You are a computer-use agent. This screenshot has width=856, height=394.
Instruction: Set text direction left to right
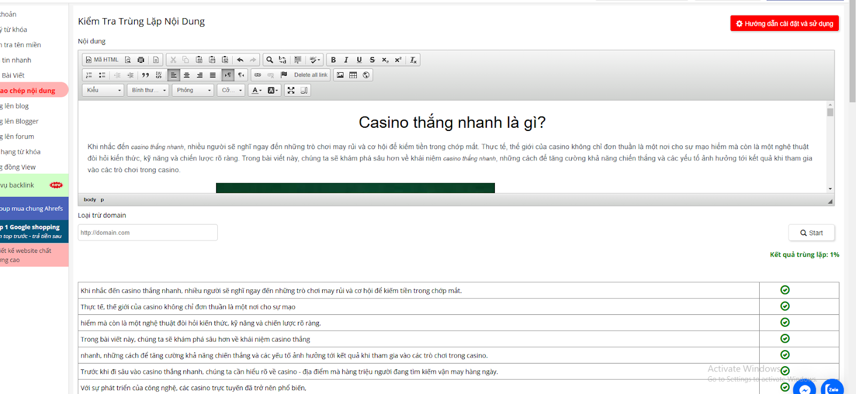coord(228,75)
